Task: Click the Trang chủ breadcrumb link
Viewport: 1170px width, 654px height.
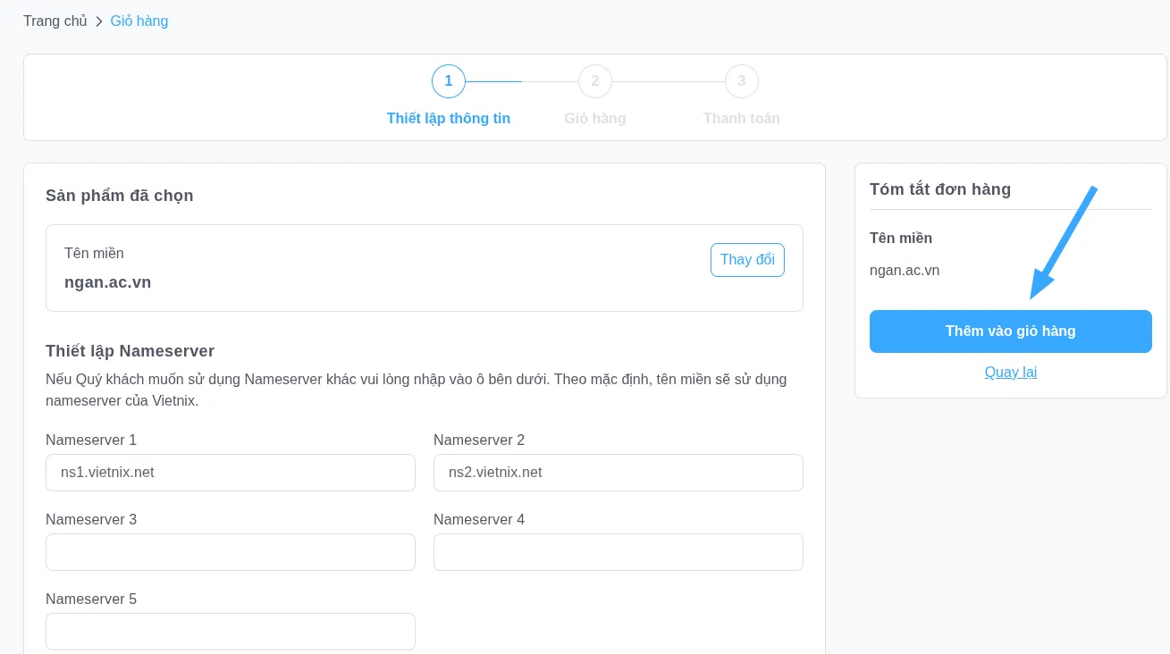Action: pos(55,21)
